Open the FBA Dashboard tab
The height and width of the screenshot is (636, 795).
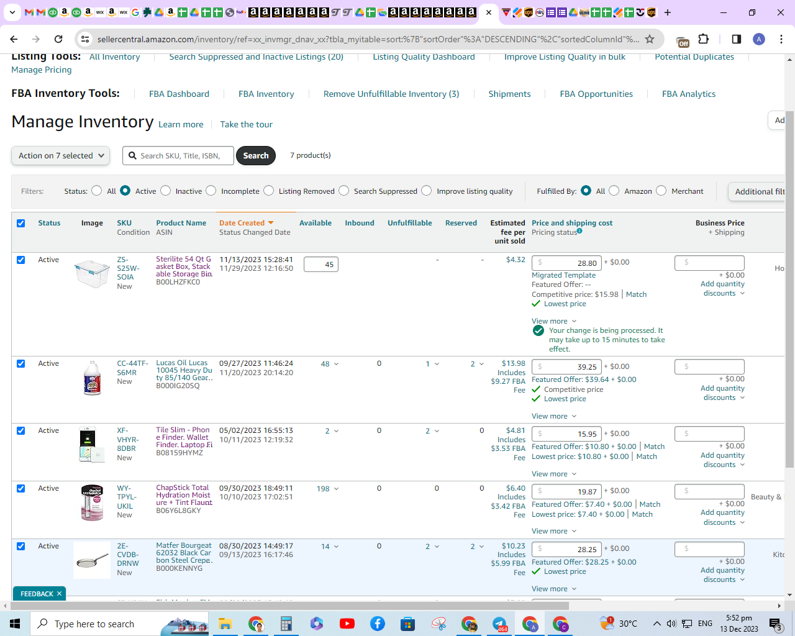(179, 94)
